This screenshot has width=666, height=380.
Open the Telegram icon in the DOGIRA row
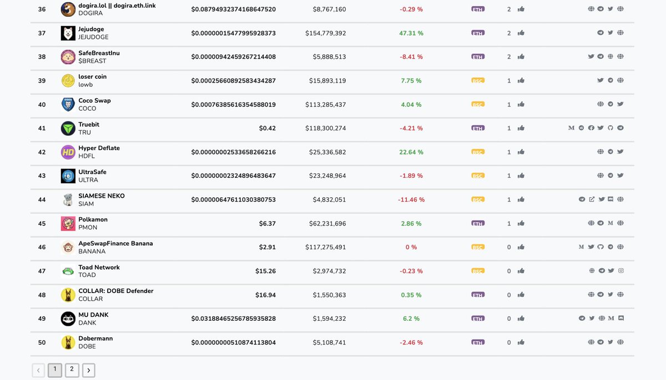tap(601, 9)
